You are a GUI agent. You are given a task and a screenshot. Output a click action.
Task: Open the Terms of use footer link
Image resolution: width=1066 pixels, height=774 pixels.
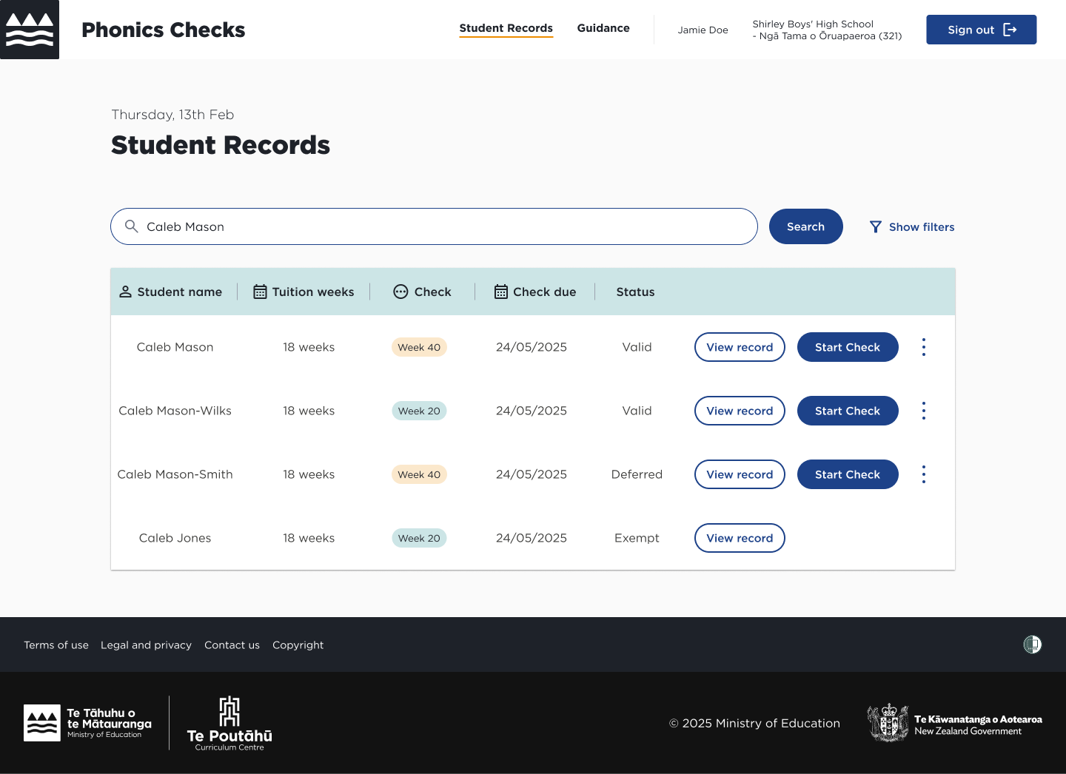point(56,645)
